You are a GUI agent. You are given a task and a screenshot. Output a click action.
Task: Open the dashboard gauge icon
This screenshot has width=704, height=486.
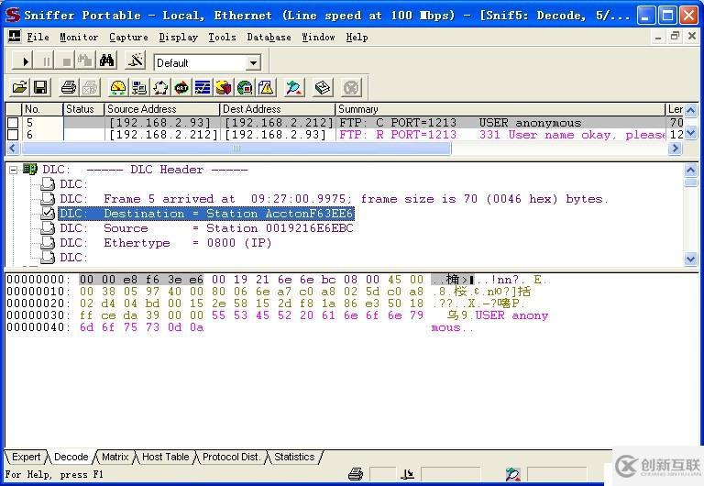click(x=118, y=87)
